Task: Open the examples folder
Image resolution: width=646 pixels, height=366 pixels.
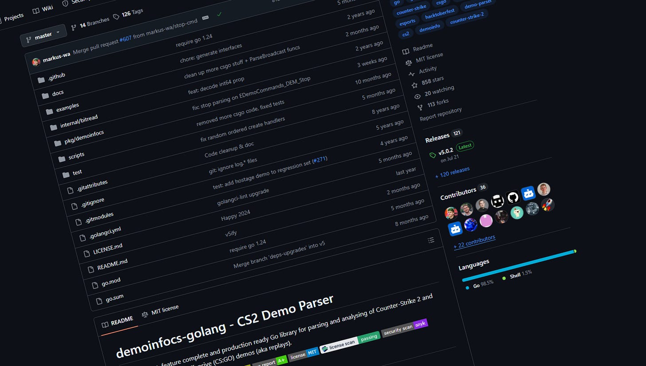Action: [67, 107]
